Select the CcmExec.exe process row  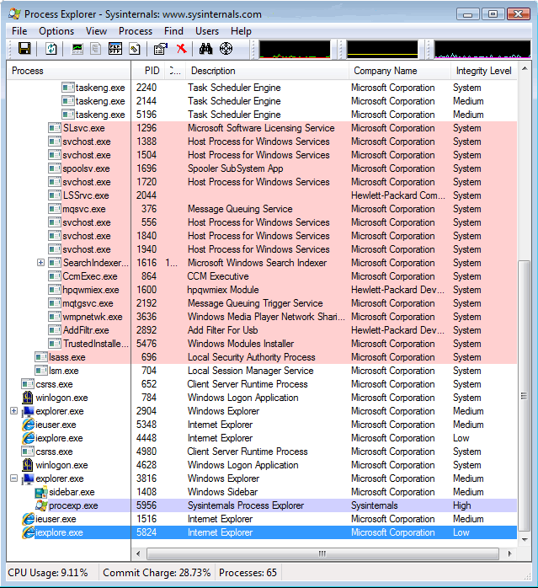(x=262, y=276)
